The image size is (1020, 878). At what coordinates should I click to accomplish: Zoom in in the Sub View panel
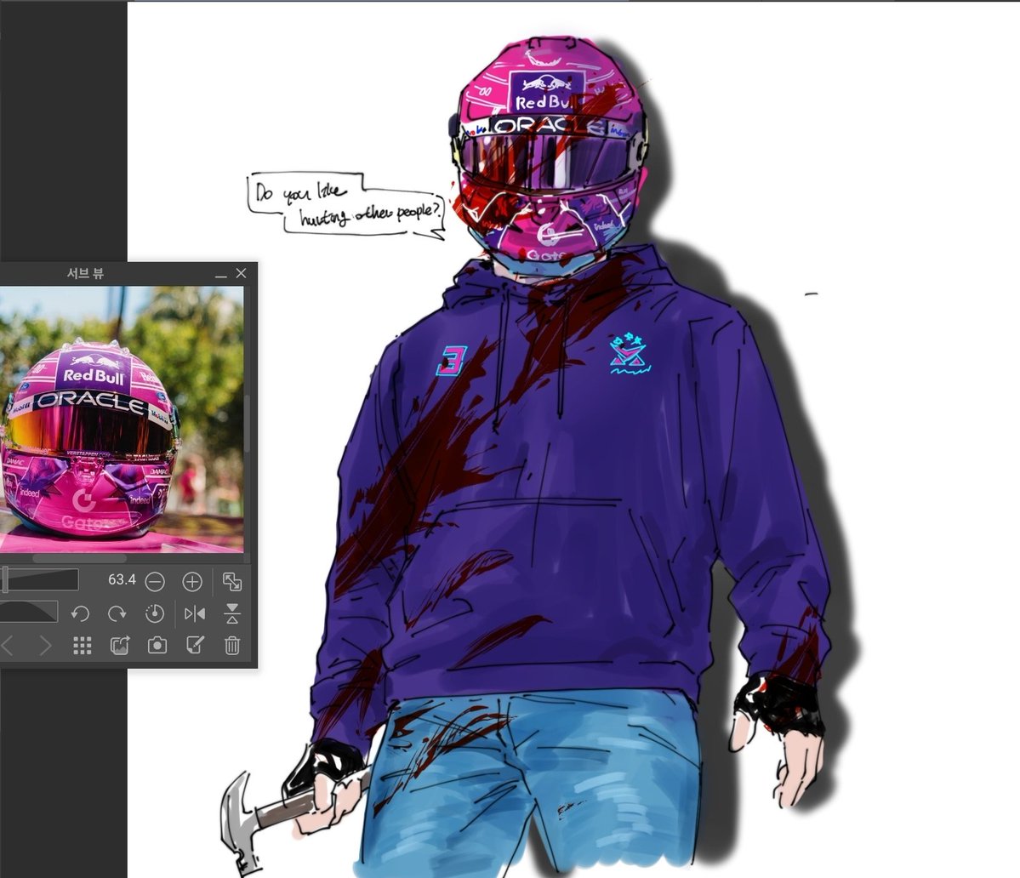(192, 581)
